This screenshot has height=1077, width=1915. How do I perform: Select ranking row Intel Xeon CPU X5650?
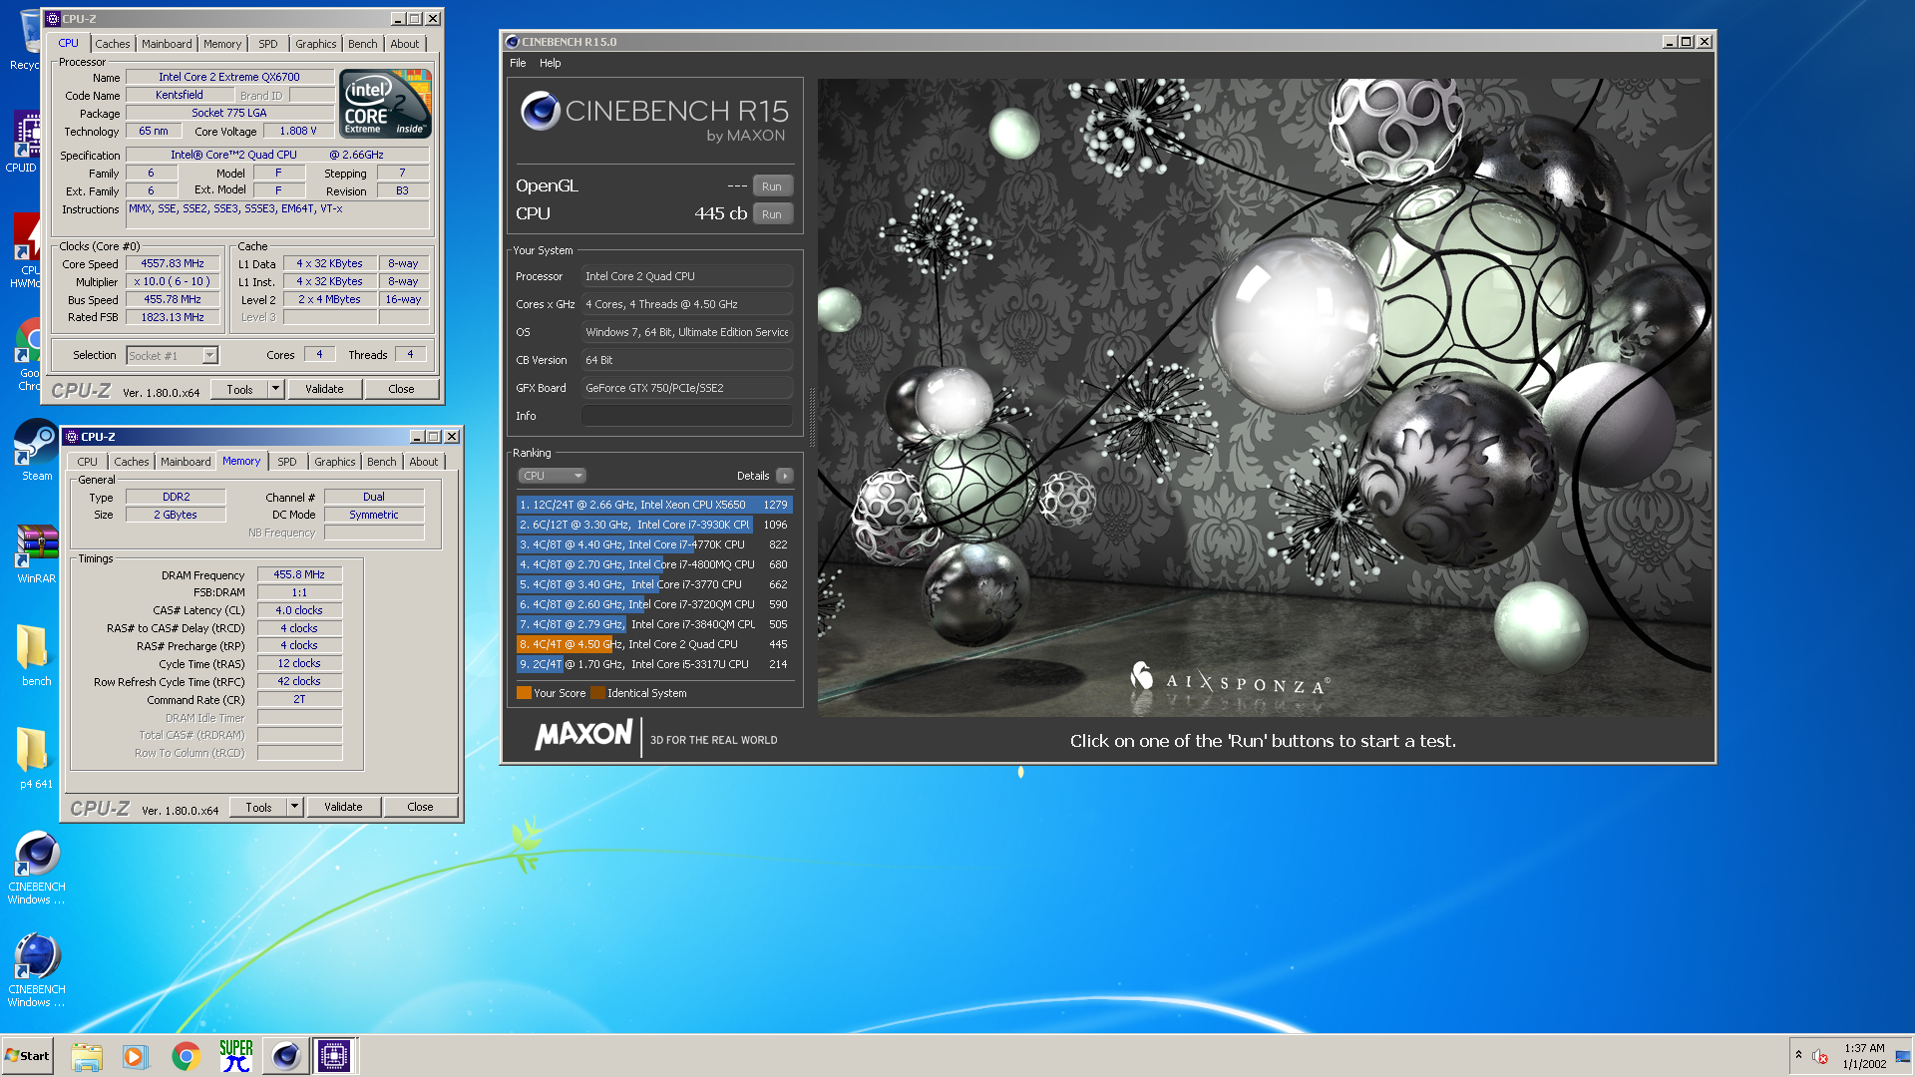tap(654, 505)
